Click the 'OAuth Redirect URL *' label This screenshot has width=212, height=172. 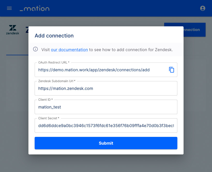54,62
